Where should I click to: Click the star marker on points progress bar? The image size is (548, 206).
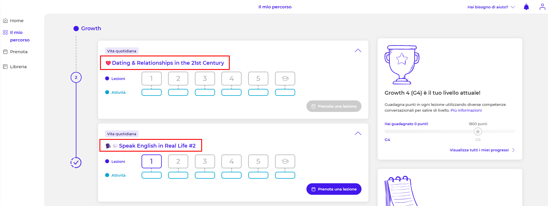(478, 131)
